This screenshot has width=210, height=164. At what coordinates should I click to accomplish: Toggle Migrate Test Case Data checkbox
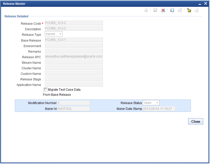click(46, 89)
